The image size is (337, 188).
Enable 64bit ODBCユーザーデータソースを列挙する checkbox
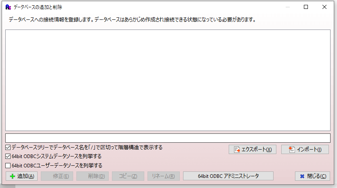(x=8, y=165)
